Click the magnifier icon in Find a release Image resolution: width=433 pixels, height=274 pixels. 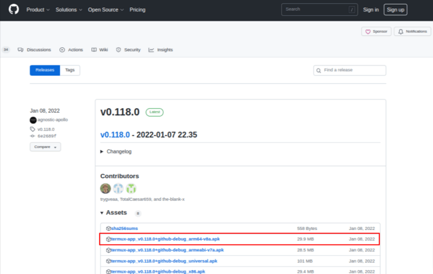click(x=318, y=71)
